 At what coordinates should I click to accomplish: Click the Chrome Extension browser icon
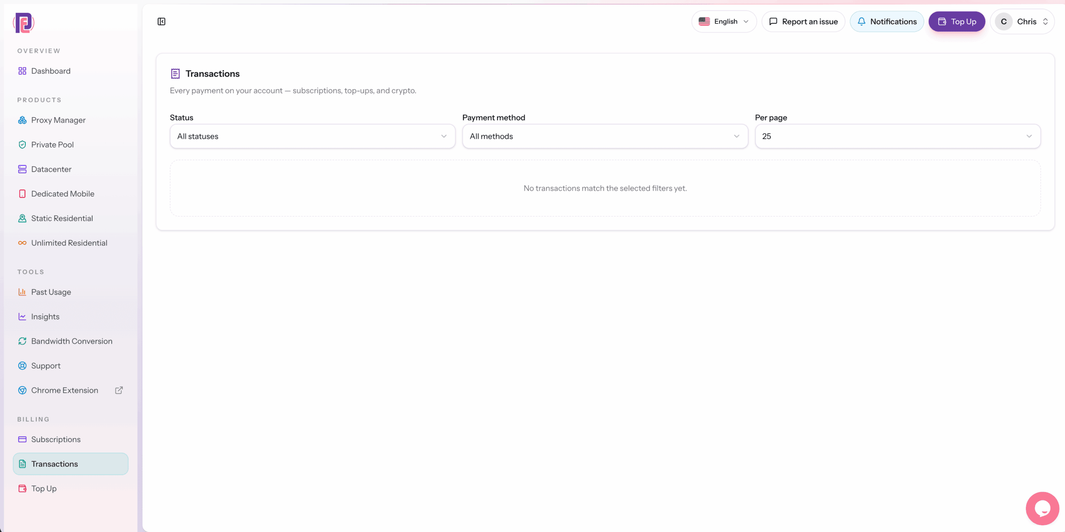click(x=22, y=390)
